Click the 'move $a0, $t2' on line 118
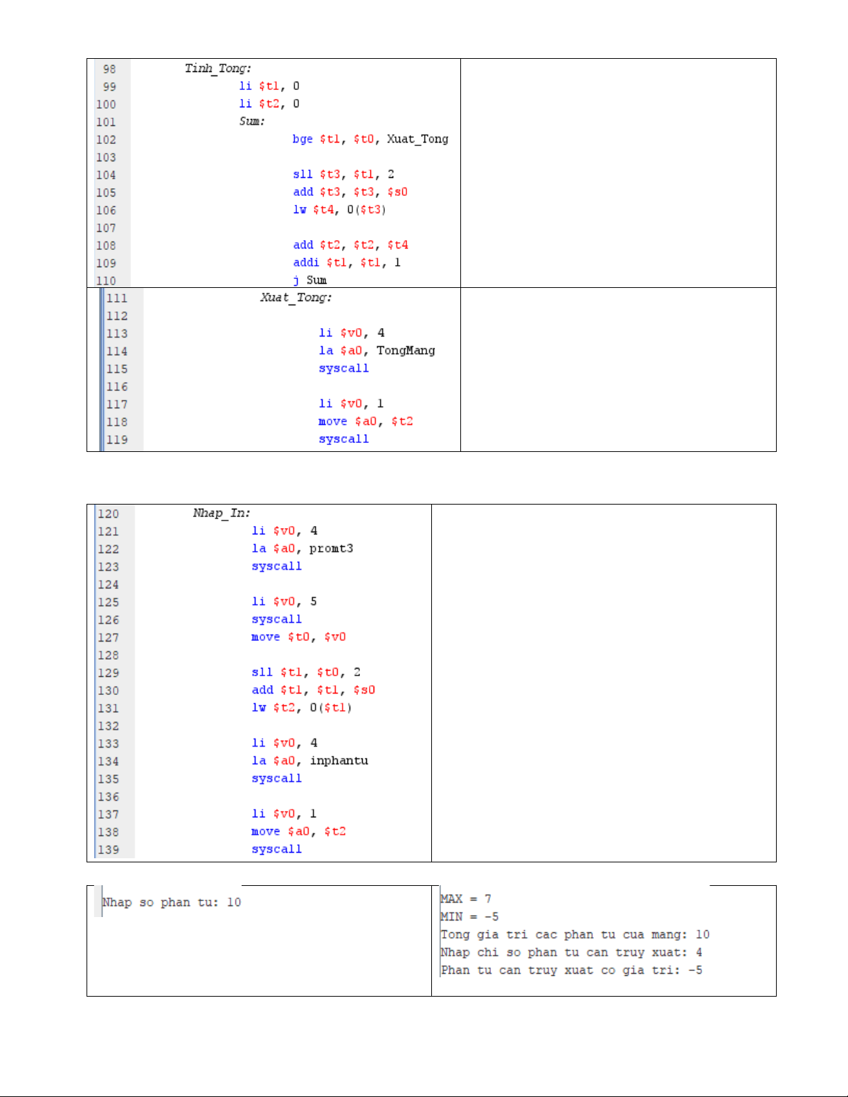 (x=365, y=421)
